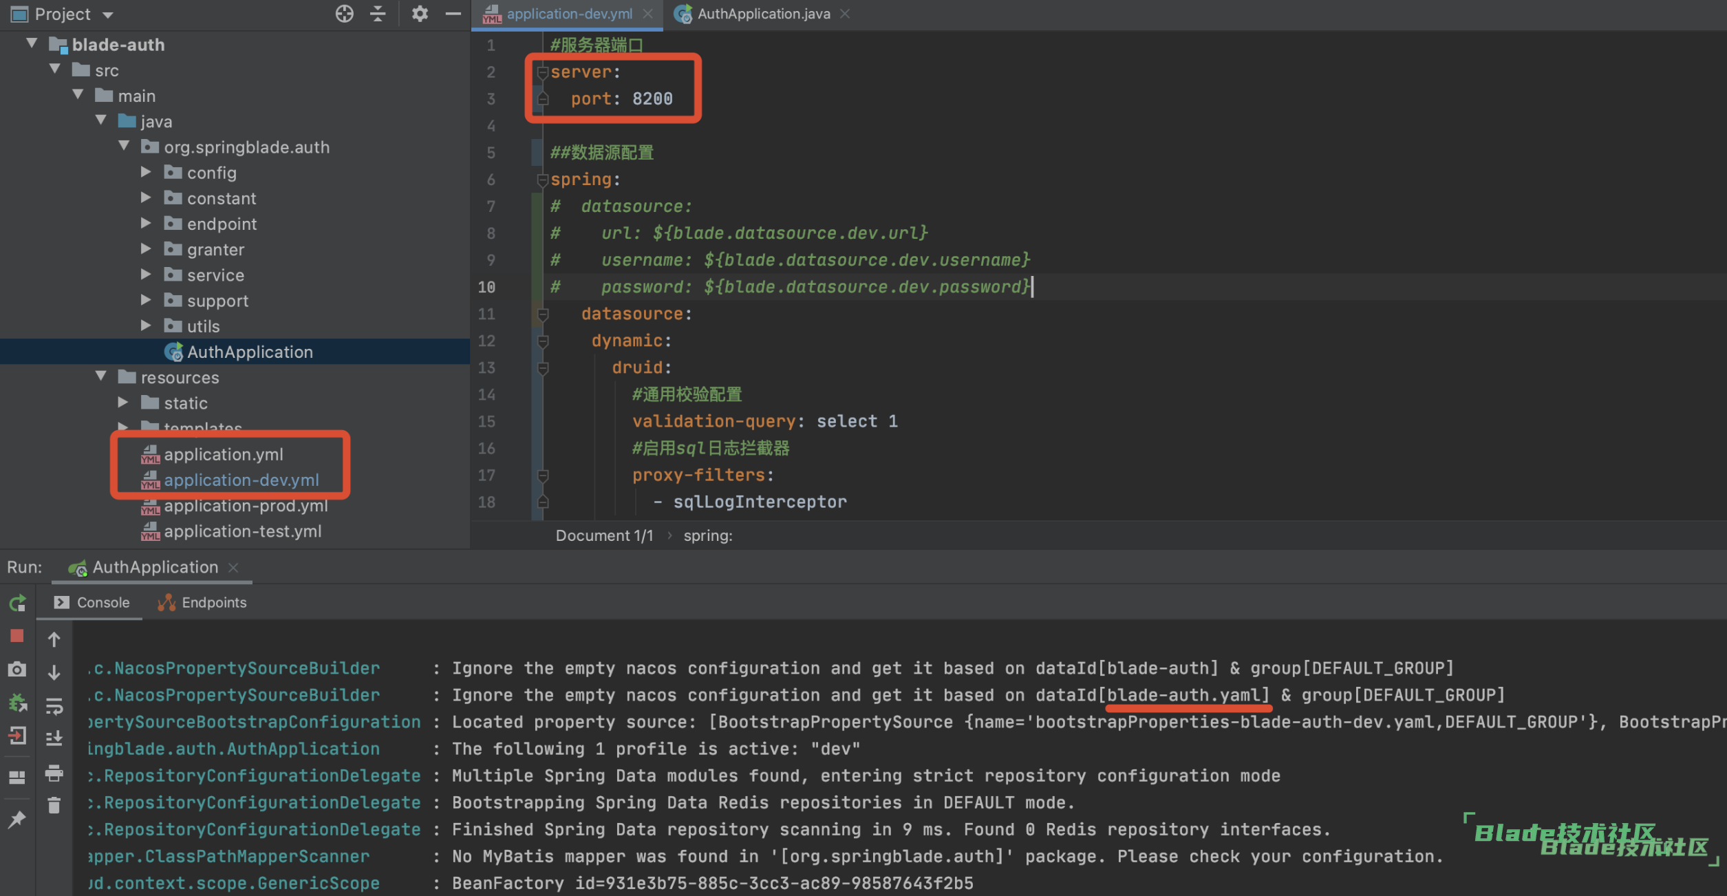Select application-dev.yml in project tree
Viewport: 1727px width, 896px height.
coord(235,480)
